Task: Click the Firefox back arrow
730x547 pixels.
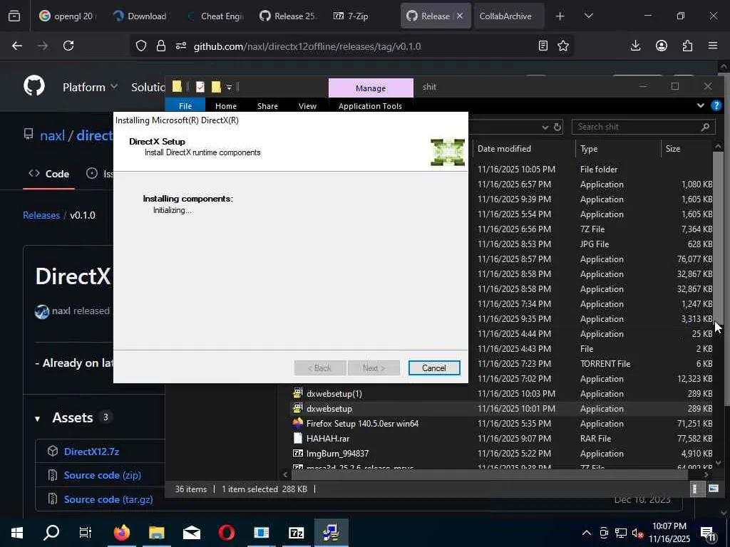Action: tap(17, 46)
